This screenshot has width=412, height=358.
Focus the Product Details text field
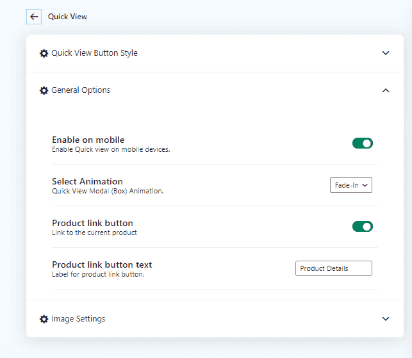pyautogui.click(x=333, y=268)
